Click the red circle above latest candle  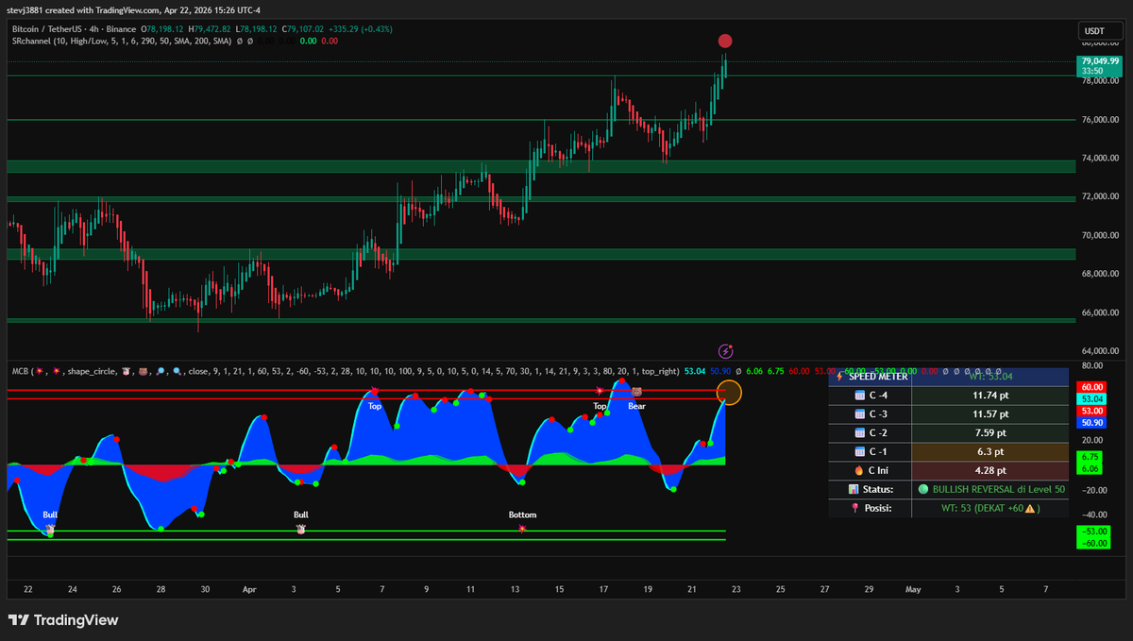click(x=725, y=41)
